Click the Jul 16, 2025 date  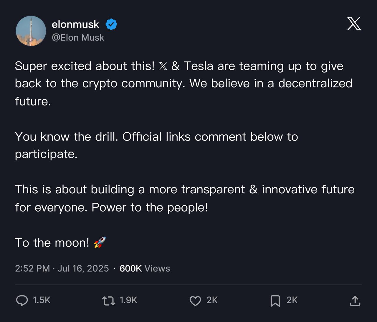pyautogui.click(x=83, y=268)
